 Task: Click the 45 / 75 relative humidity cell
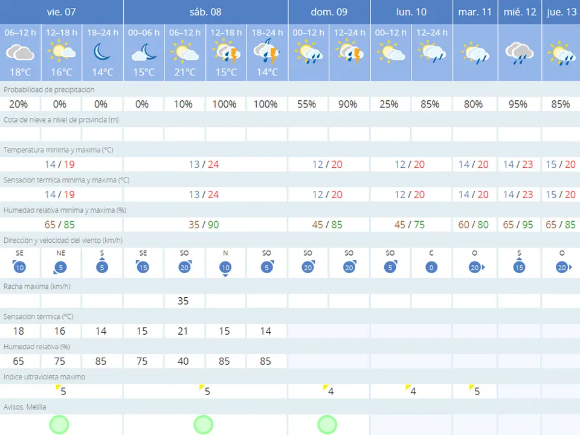(x=411, y=225)
